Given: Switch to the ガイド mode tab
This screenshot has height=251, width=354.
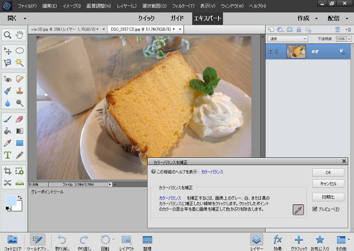Looking at the screenshot, I should coord(177,18).
